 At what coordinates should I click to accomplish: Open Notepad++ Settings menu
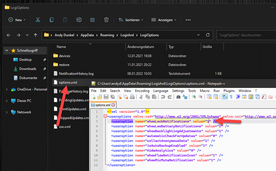coord(178,90)
